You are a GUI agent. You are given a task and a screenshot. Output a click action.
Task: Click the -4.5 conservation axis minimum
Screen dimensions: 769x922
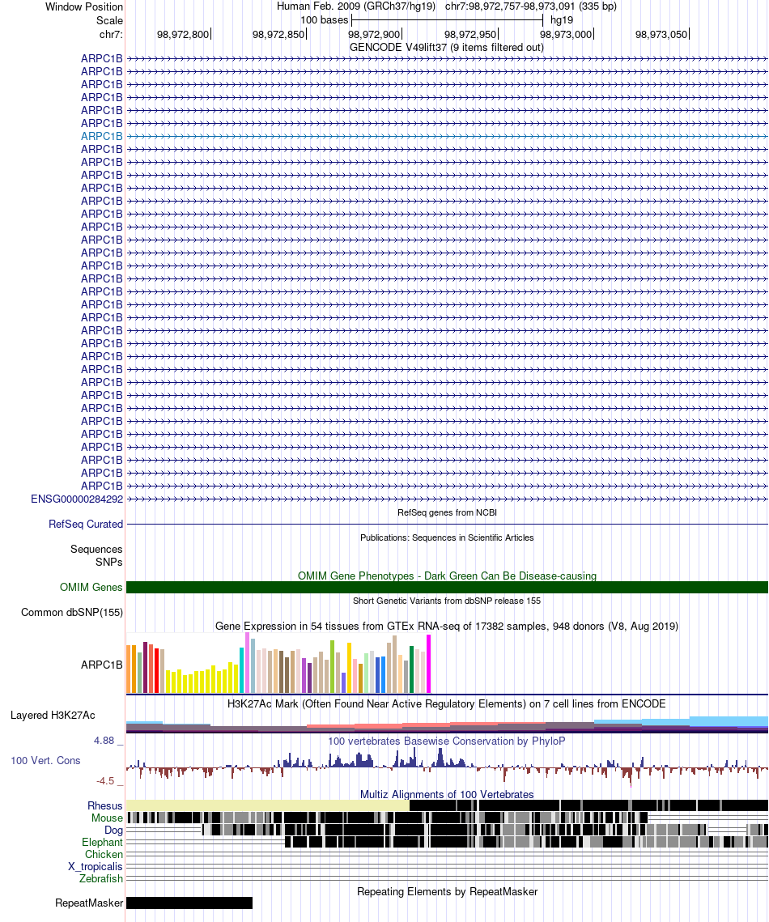point(106,781)
